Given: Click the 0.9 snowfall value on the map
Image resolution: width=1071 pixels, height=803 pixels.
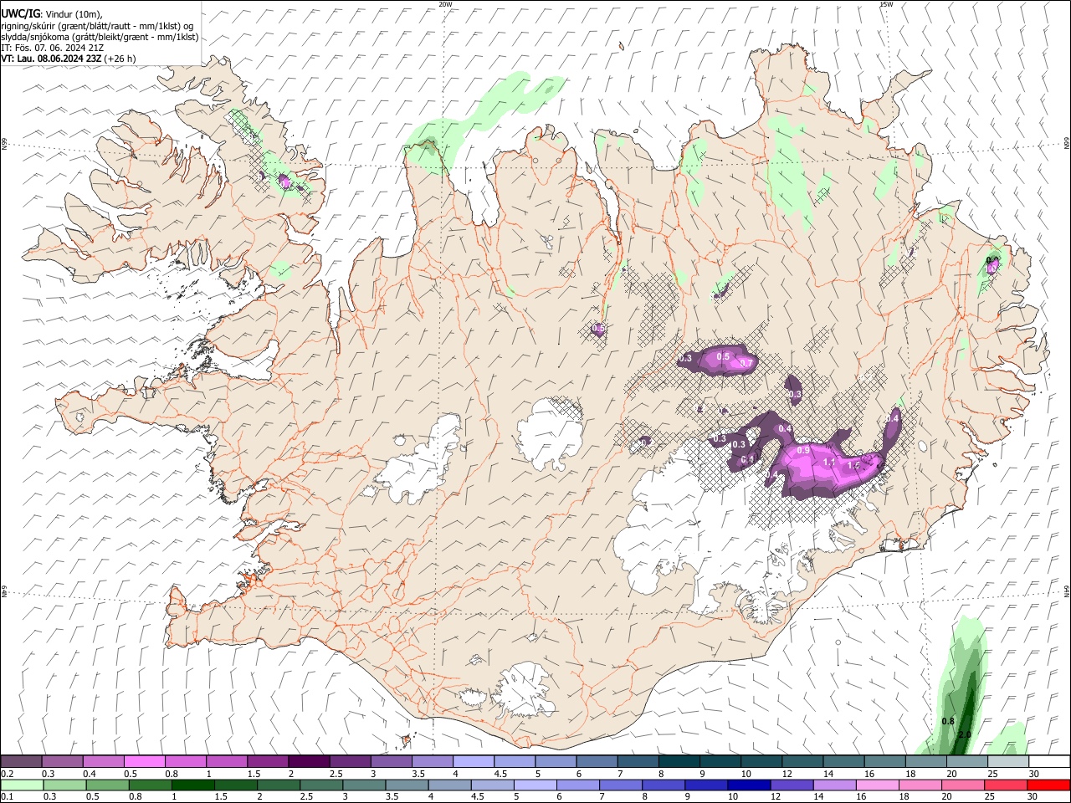Looking at the screenshot, I should (x=804, y=450).
